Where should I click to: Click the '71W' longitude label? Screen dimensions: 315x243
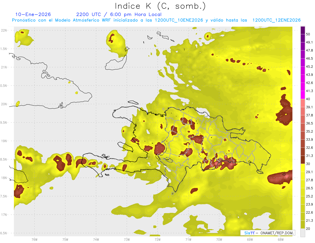point(188,240)
